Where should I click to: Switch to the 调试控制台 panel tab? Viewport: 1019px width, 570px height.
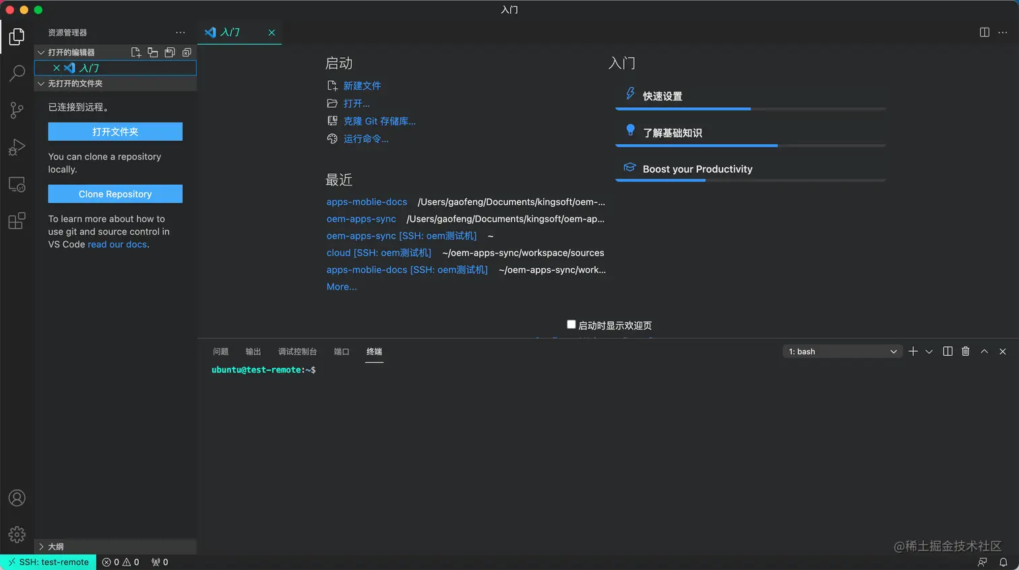(297, 352)
